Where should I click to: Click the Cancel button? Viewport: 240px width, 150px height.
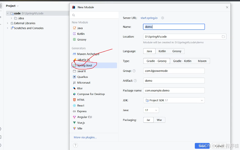point(220,146)
